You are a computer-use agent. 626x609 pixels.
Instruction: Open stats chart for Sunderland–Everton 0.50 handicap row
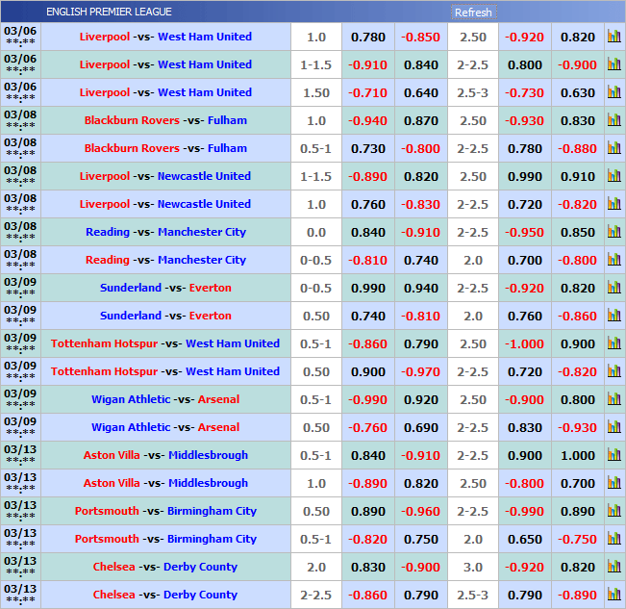[x=614, y=316]
